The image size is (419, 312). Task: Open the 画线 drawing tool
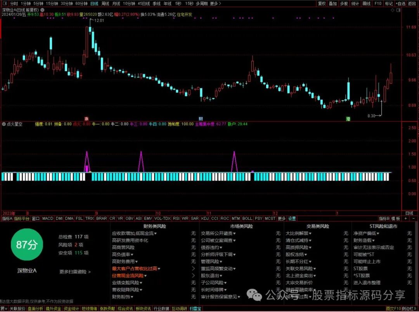tap(366, 3)
